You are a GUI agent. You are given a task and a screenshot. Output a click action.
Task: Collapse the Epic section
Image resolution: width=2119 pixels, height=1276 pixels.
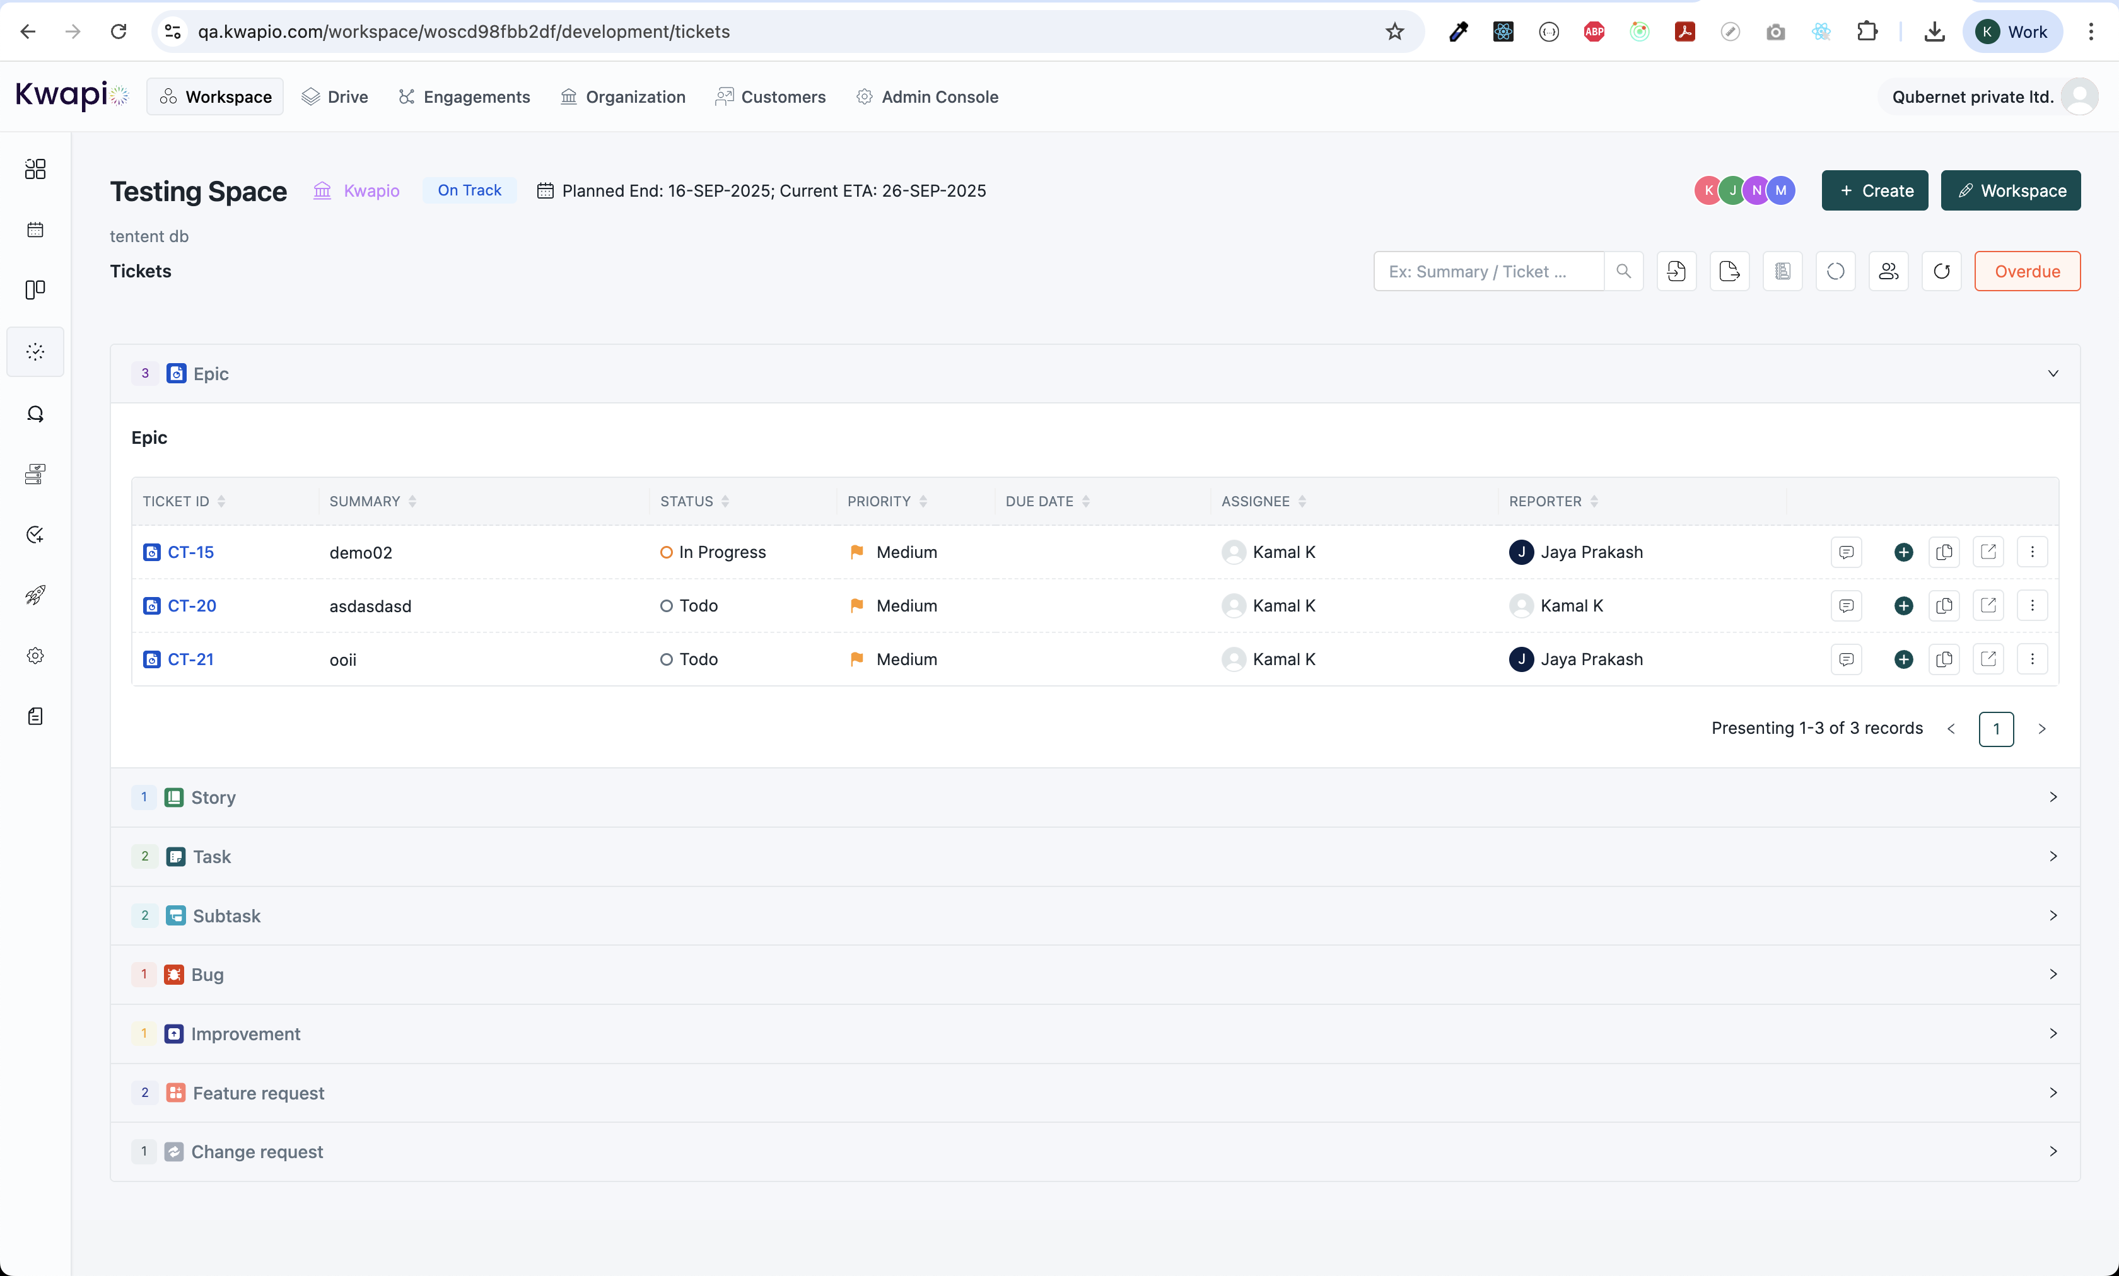(2052, 373)
